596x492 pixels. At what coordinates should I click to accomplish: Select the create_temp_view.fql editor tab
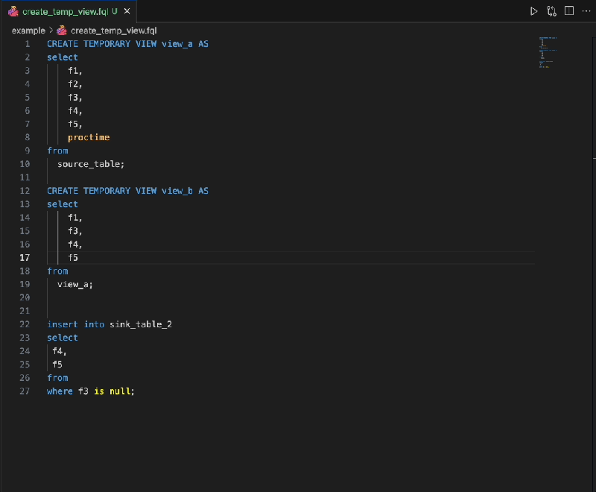click(x=69, y=11)
